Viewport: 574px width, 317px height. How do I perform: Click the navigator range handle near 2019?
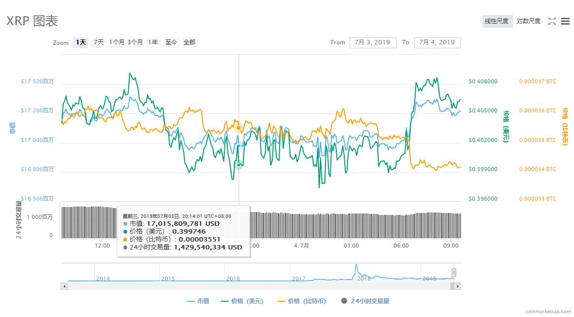pyautogui.click(x=454, y=272)
